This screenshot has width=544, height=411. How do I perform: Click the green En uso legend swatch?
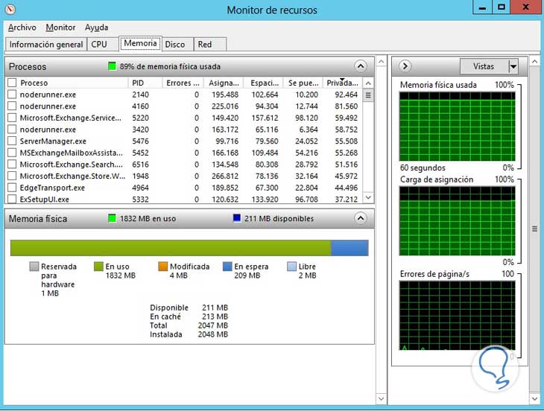[98, 266]
